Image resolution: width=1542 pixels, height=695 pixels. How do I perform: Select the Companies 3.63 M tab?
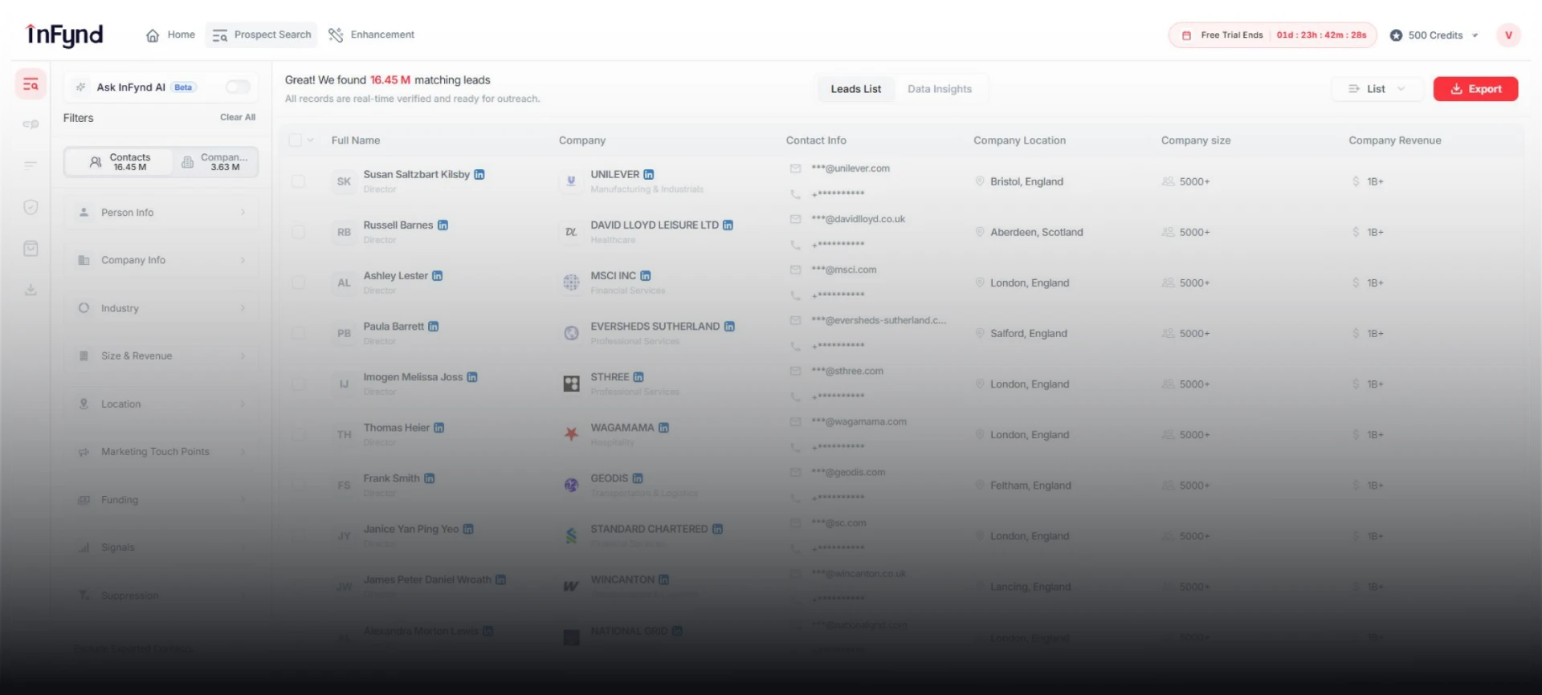pos(215,162)
